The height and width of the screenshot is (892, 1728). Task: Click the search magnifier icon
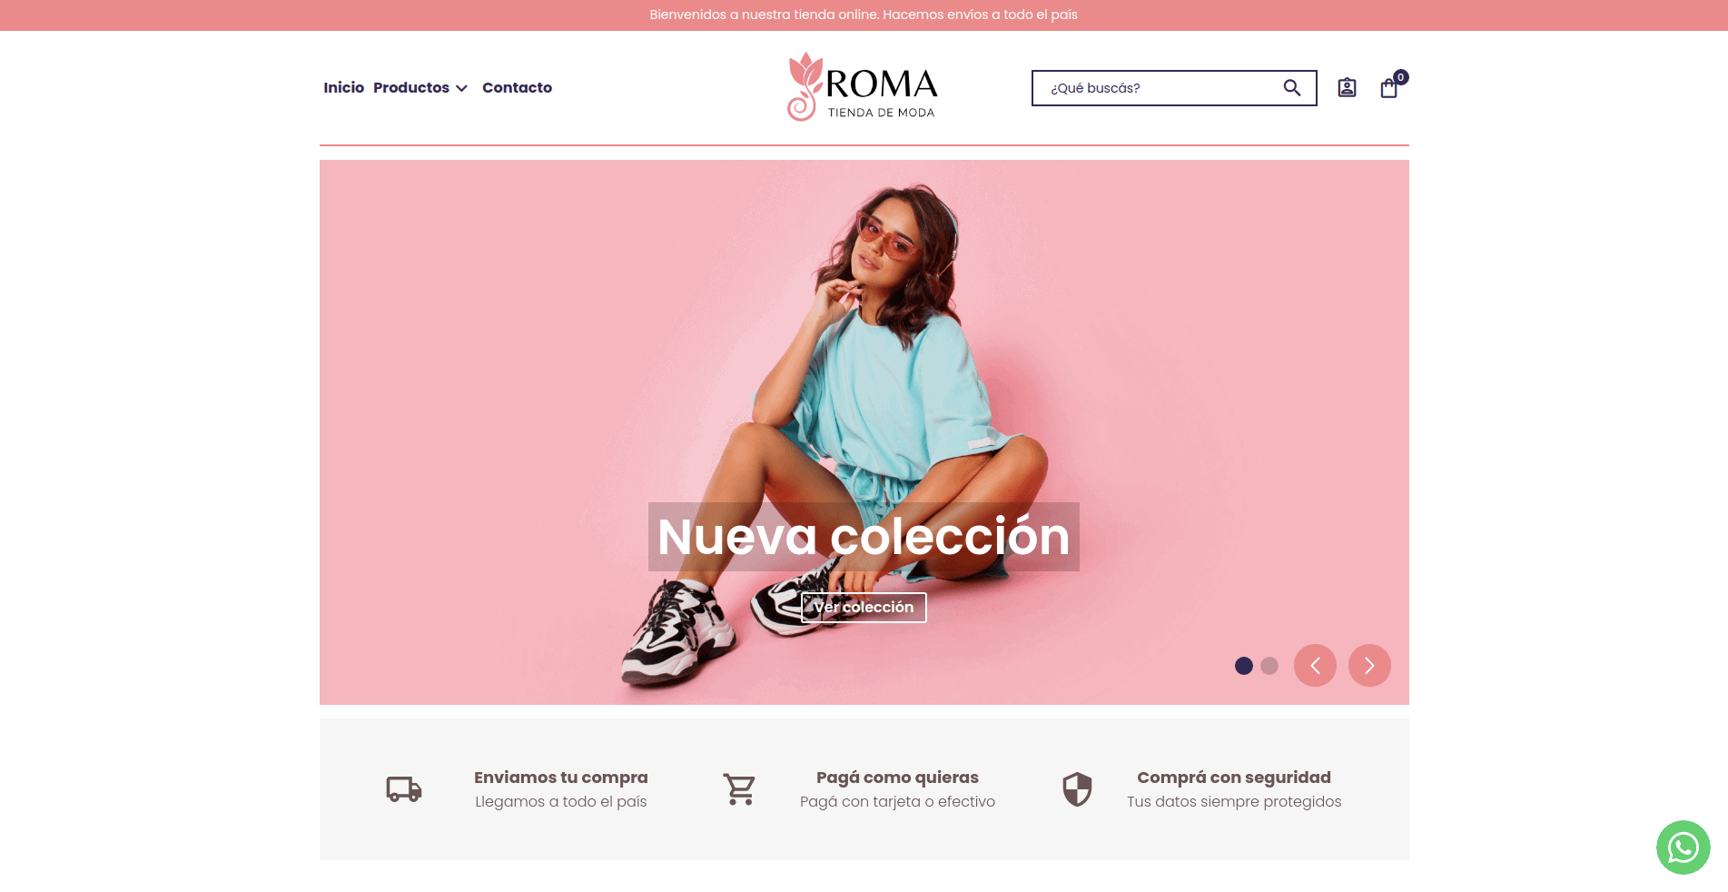click(1291, 88)
